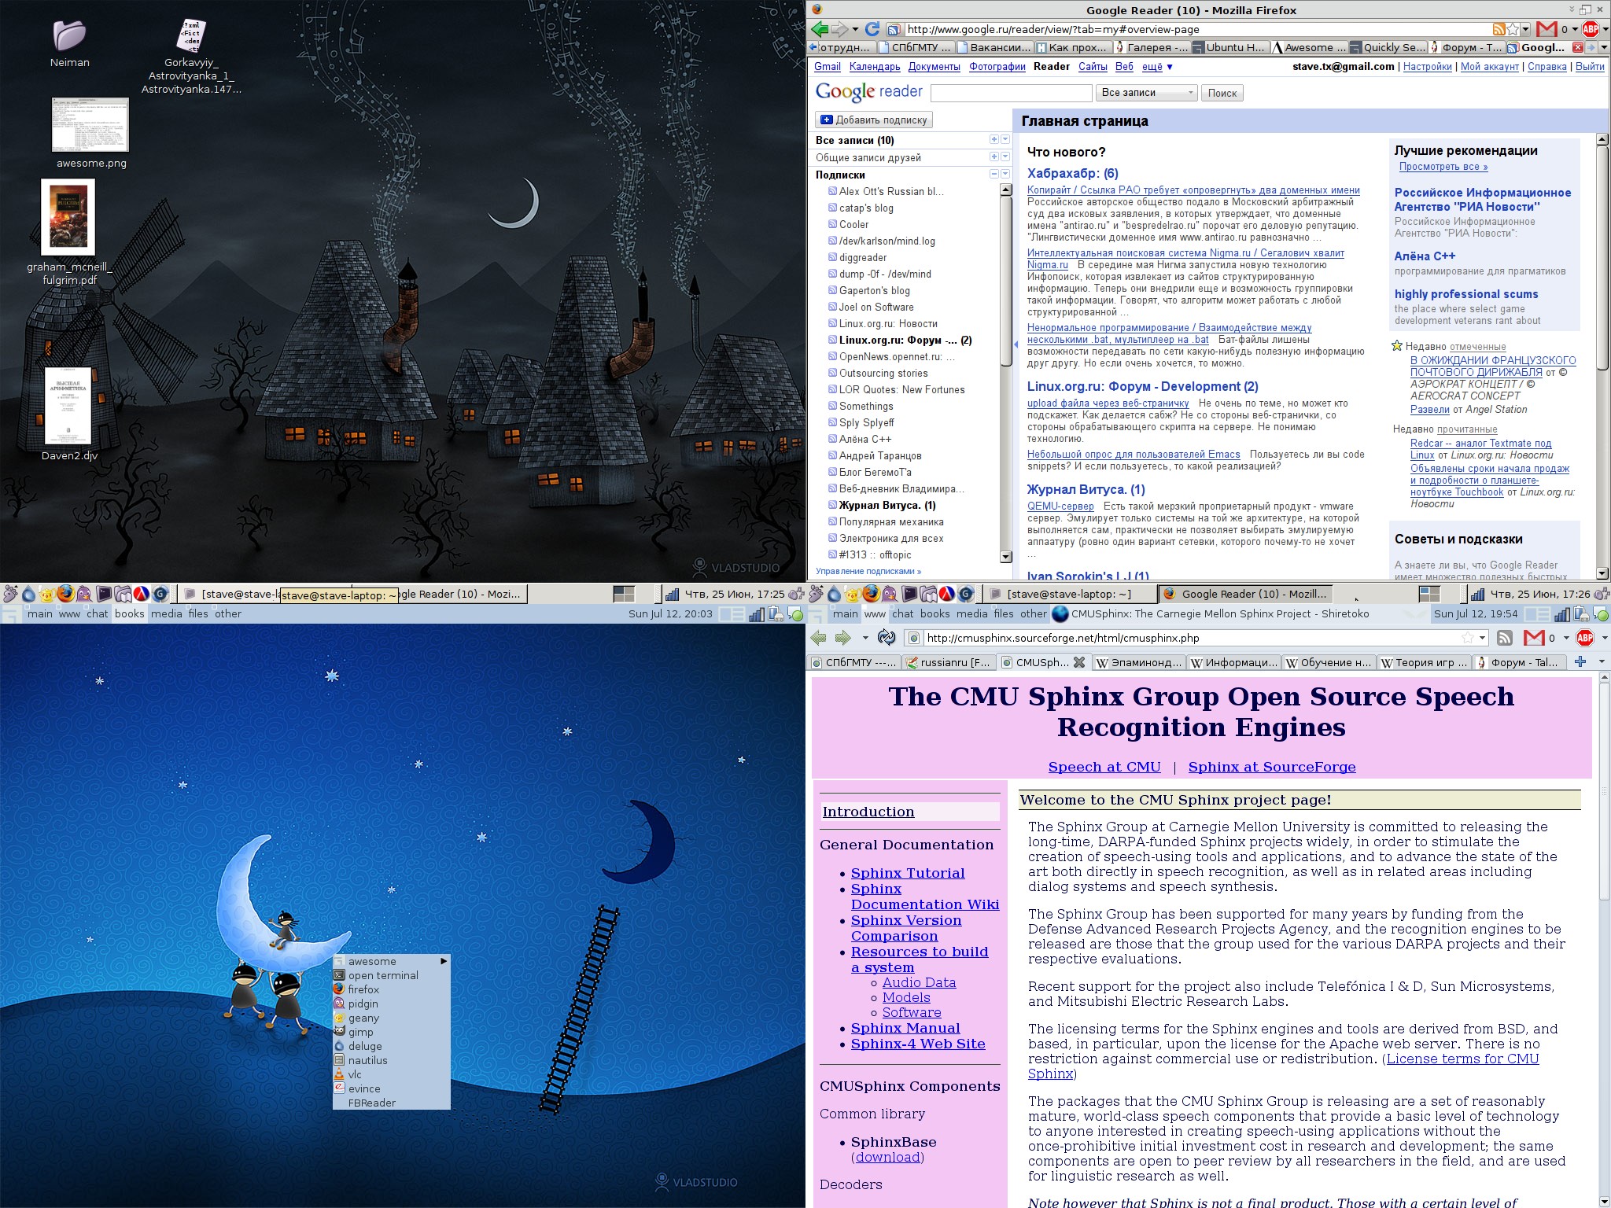Expand the awesome submenu entry
Viewport: 1611px width, 1208px height.
(391, 961)
